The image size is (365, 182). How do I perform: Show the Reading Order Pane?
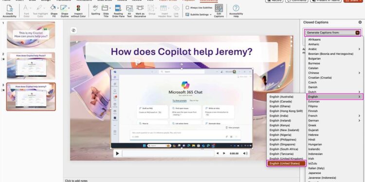pos(118,11)
